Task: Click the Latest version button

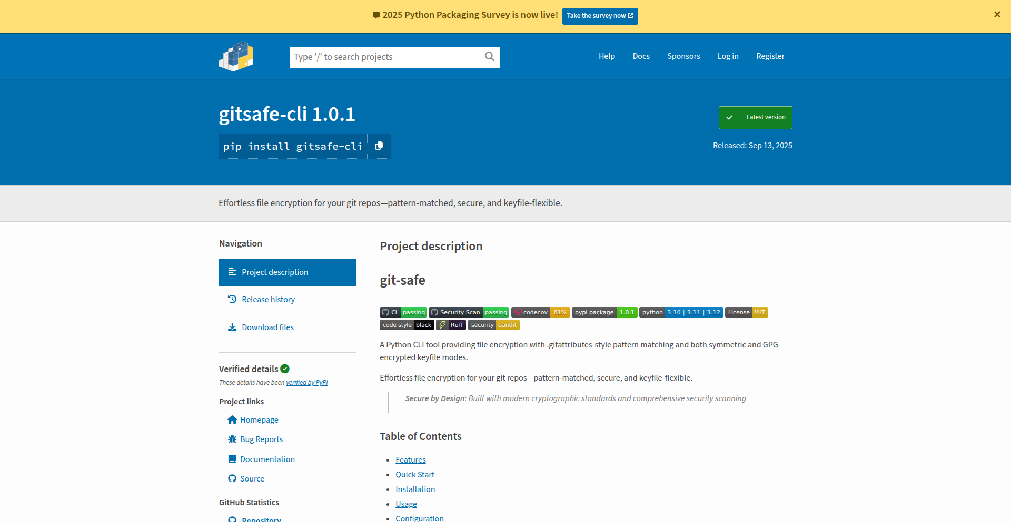Action: click(755, 117)
